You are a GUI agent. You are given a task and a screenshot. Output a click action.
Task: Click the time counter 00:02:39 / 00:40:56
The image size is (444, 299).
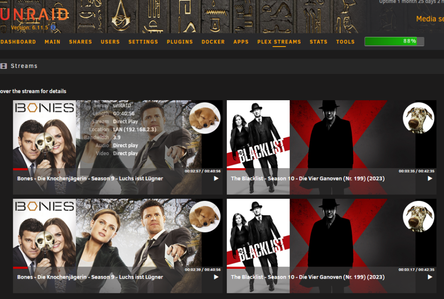pos(203,270)
